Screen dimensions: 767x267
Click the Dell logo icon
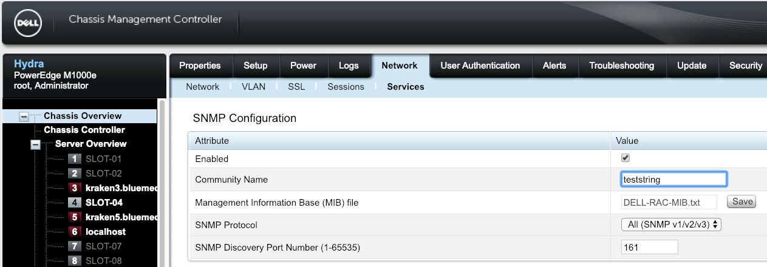click(27, 24)
